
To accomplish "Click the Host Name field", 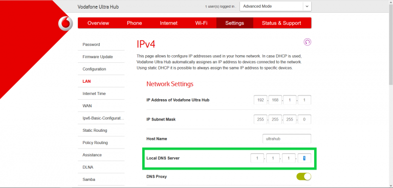I will coord(287,138).
